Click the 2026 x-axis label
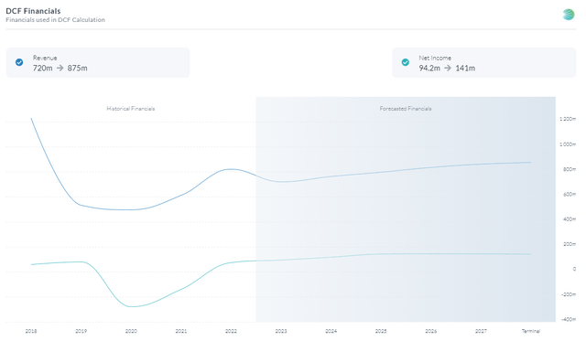This screenshot has width=586, height=341. (431, 331)
